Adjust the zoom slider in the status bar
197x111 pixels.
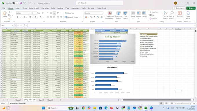tap(181, 103)
